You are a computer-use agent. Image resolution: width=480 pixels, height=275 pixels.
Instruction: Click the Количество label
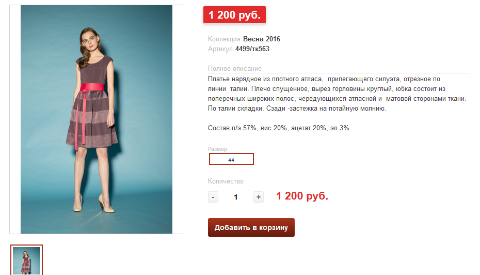[226, 181]
